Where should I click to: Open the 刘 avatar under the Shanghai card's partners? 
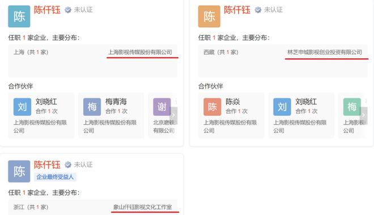coord(22,107)
